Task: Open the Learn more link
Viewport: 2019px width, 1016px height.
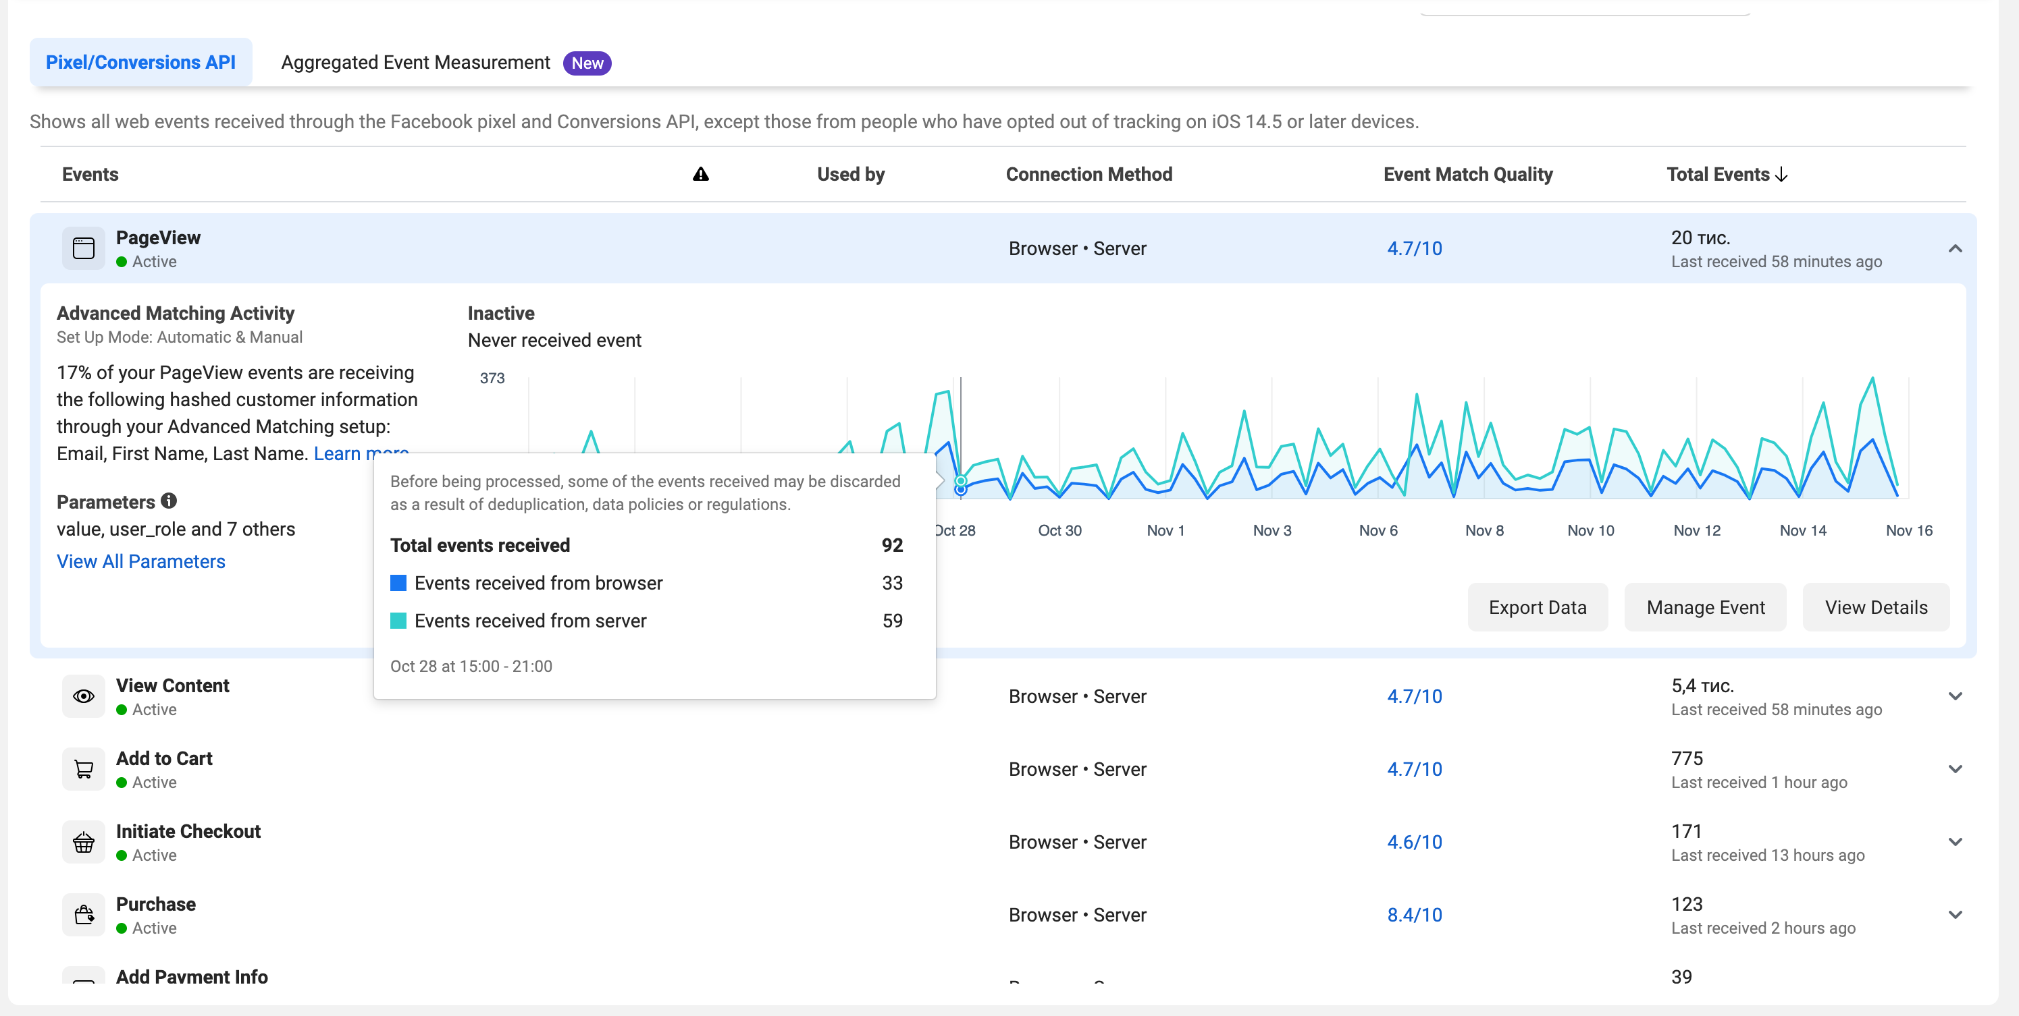Action: coord(361,452)
